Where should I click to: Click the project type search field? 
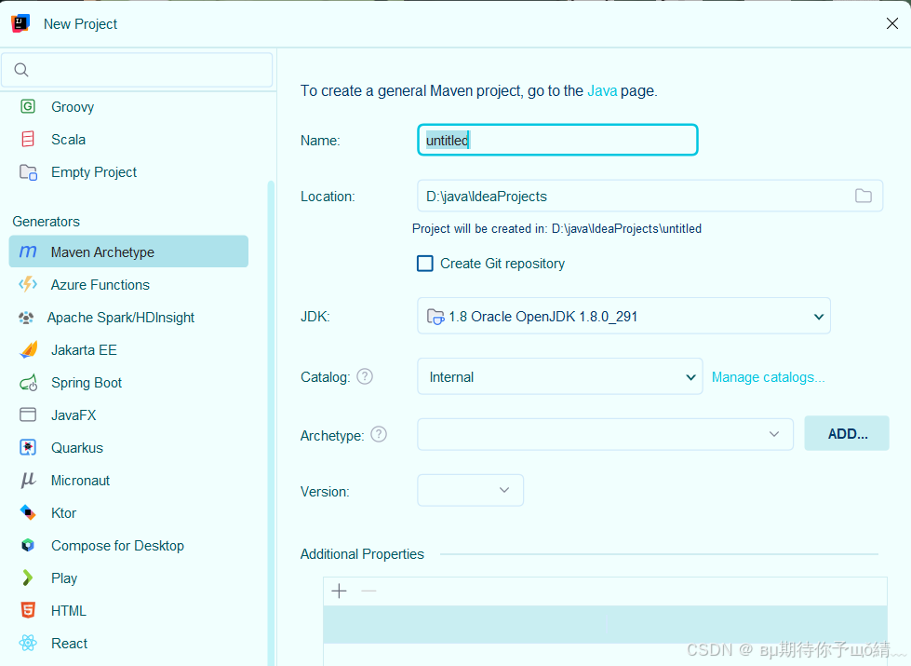[x=137, y=70]
